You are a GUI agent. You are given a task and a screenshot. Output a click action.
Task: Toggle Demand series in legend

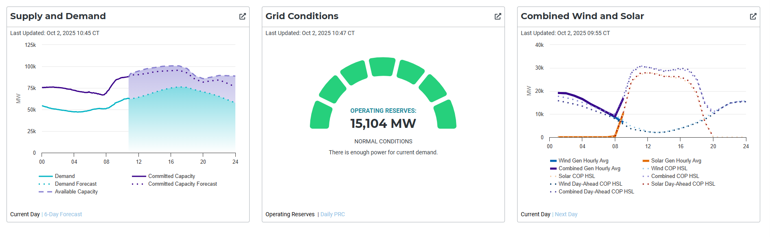tap(65, 176)
